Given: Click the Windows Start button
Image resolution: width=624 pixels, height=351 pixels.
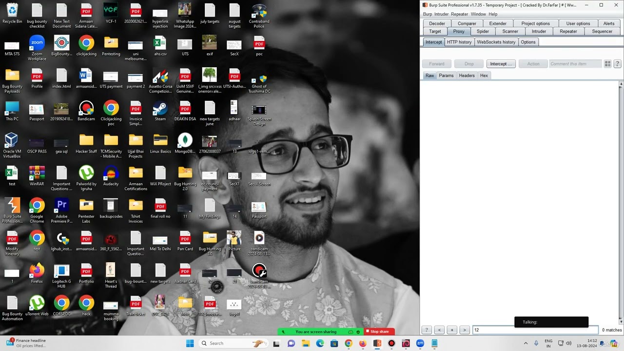Looking at the screenshot, I should coord(190,343).
